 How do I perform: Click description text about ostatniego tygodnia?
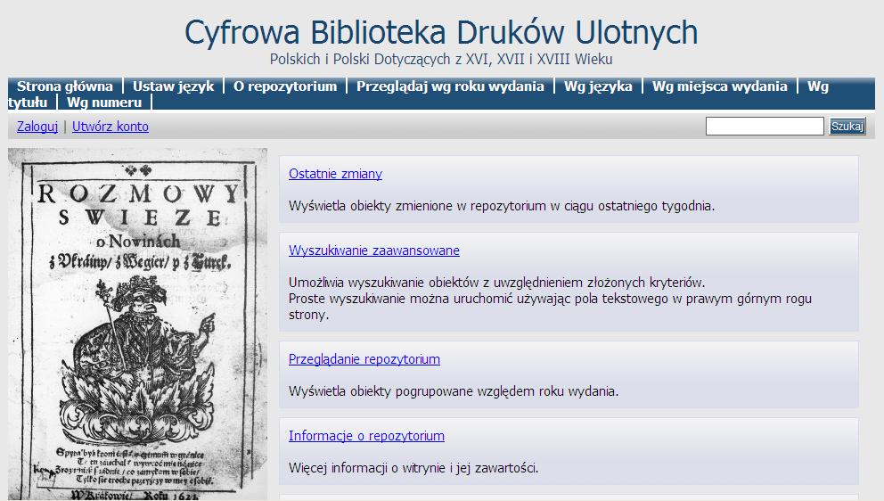pos(502,206)
